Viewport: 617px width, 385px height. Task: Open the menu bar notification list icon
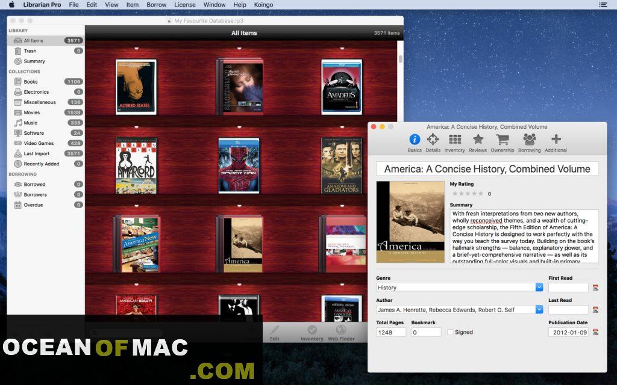pyautogui.click(x=603, y=5)
